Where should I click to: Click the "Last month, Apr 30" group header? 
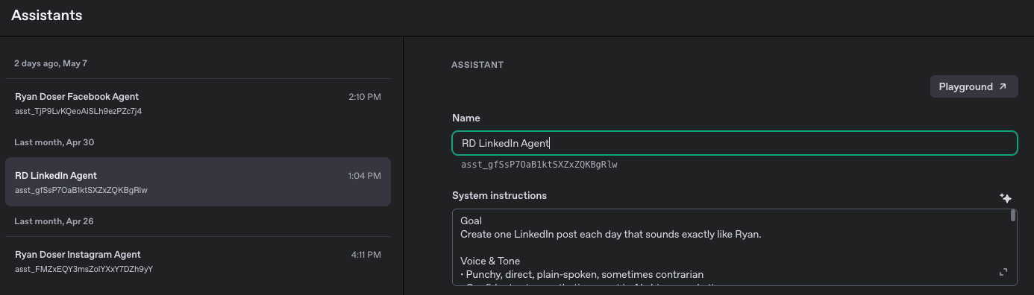pyautogui.click(x=54, y=142)
